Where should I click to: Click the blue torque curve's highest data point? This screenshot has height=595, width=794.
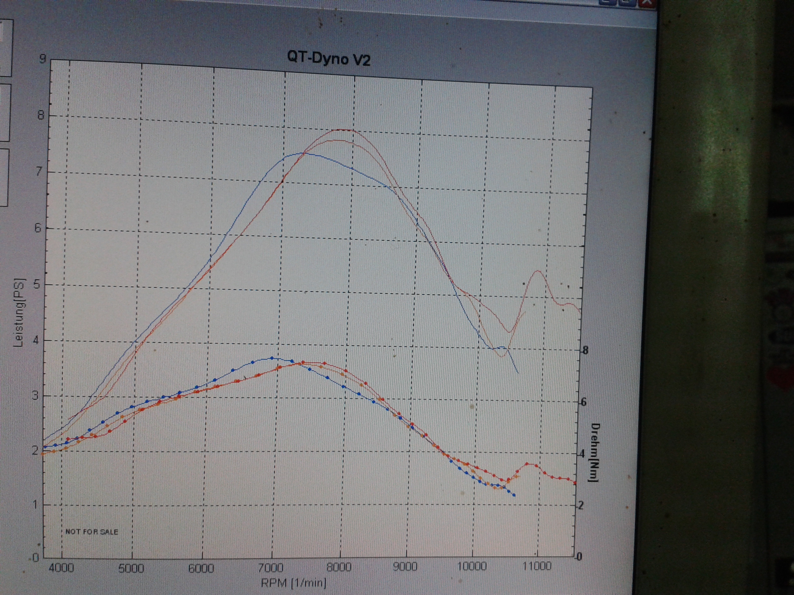[272, 358]
